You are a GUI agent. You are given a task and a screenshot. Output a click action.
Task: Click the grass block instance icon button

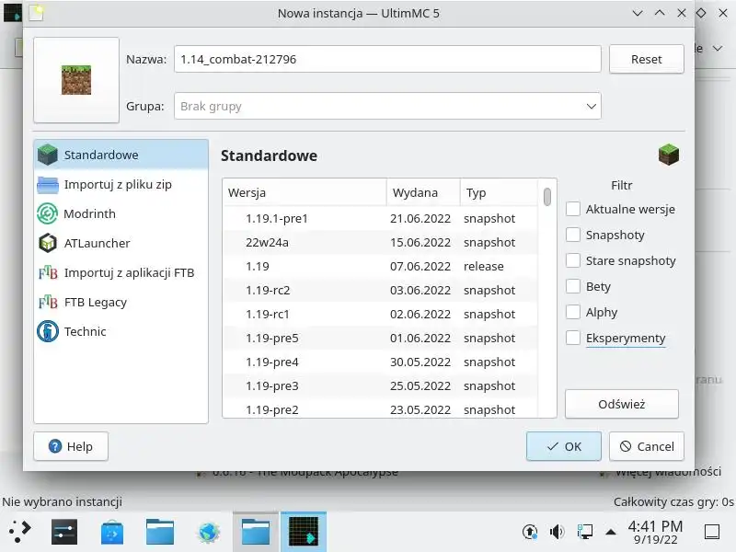(x=76, y=80)
